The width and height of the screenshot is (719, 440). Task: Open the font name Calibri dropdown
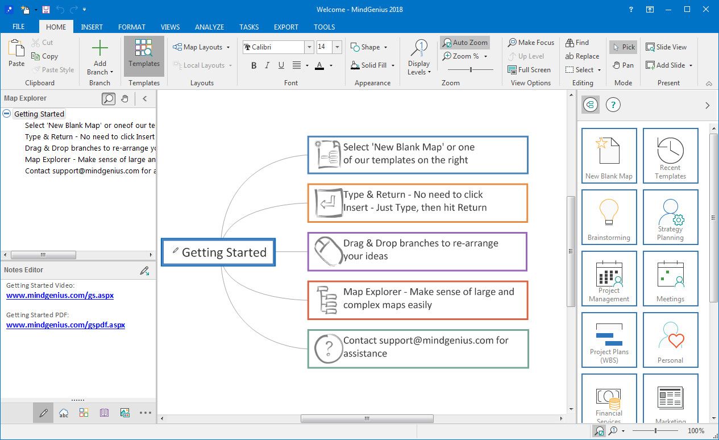[309, 47]
